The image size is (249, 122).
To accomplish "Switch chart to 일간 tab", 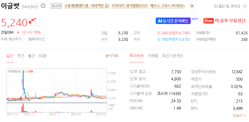I will click(10, 56).
